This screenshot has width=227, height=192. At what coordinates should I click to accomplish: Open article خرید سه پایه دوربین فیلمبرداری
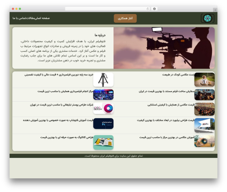(x=59, y=74)
